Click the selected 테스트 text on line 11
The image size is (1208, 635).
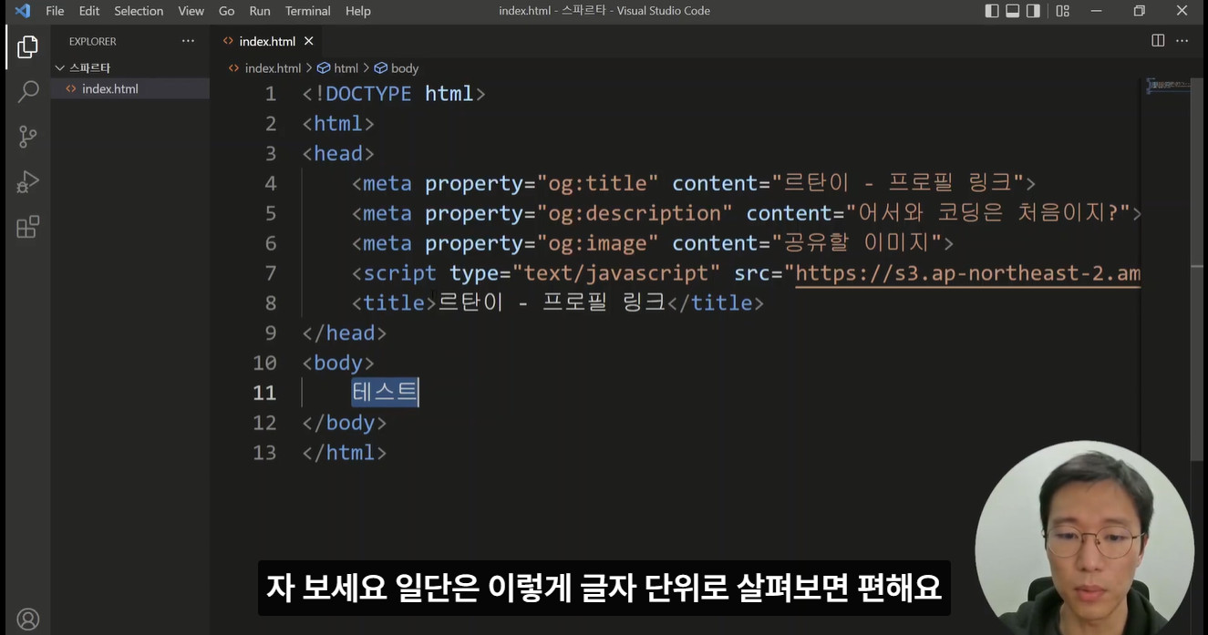[x=385, y=393]
